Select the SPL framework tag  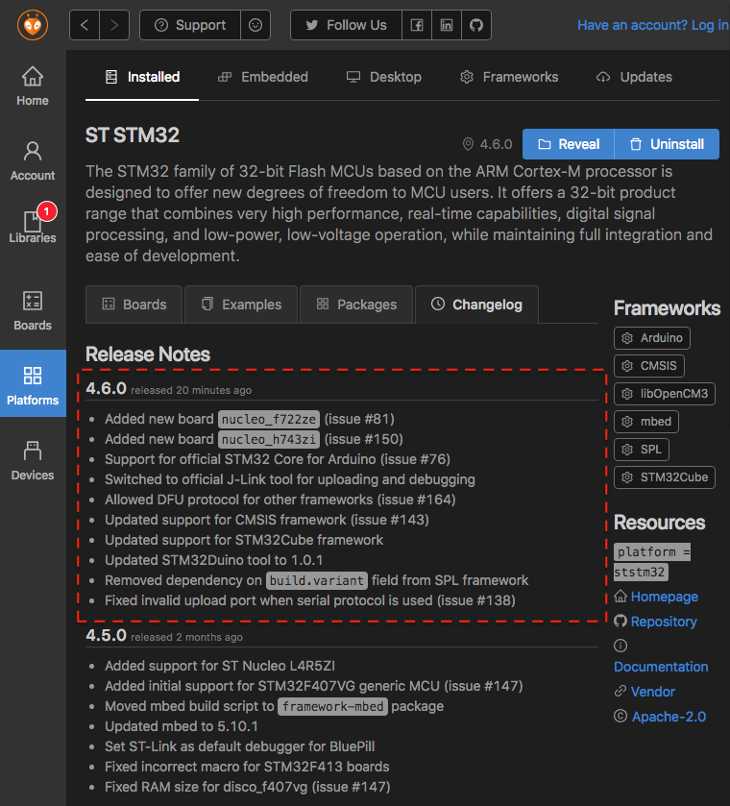[x=641, y=450]
